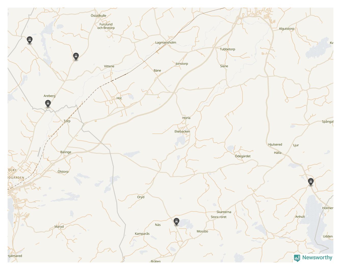341x270 pixels.
Task: Click the Algutstorp place label
Action: [x=287, y=29]
